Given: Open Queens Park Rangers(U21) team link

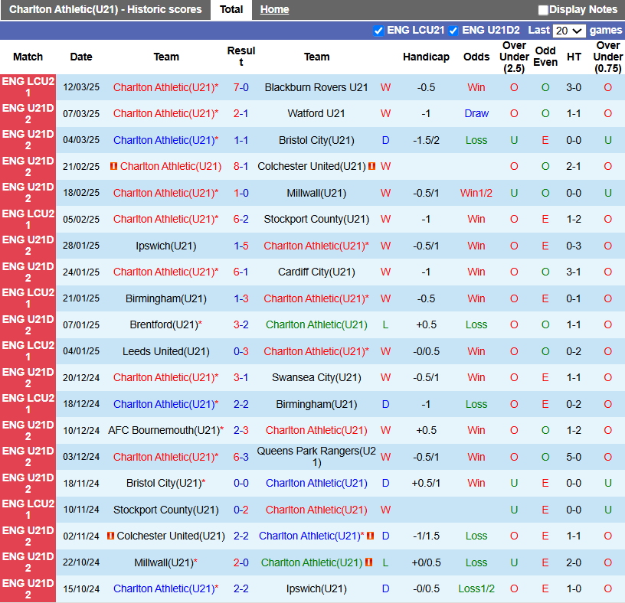Looking at the screenshot, I should 316,456.
